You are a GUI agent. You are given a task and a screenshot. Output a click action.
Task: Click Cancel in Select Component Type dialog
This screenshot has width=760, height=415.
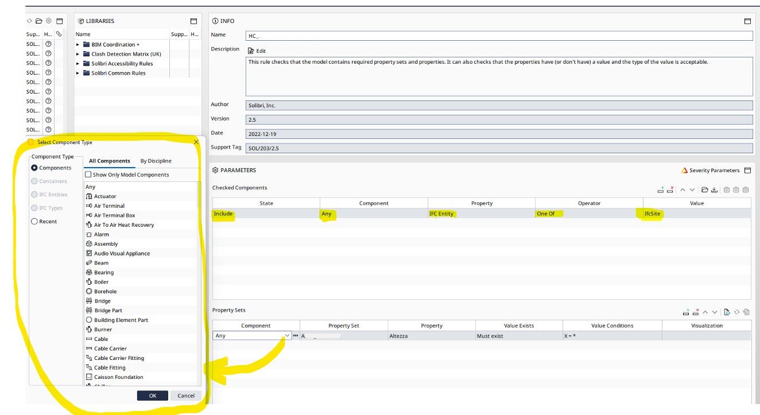pyautogui.click(x=186, y=395)
